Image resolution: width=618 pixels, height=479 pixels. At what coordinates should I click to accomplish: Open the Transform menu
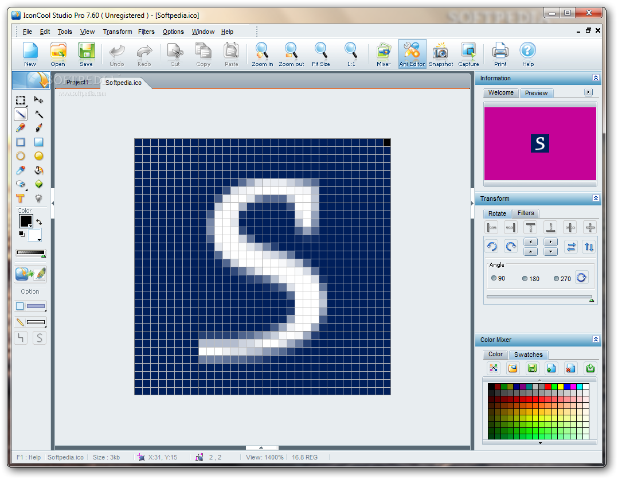pyautogui.click(x=118, y=32)
